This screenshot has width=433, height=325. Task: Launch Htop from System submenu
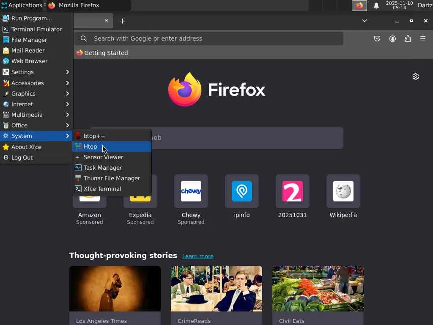tap(112, 146)
